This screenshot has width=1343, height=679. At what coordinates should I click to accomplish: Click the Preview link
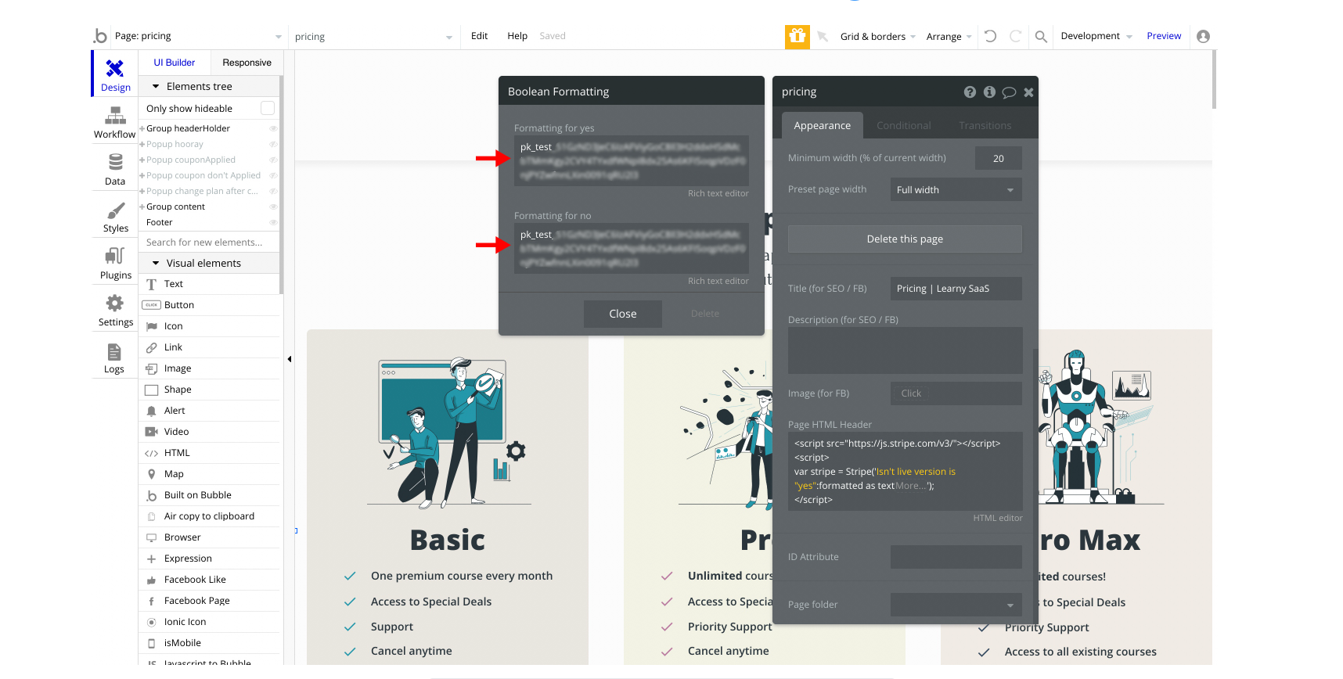pos(1164,36)
